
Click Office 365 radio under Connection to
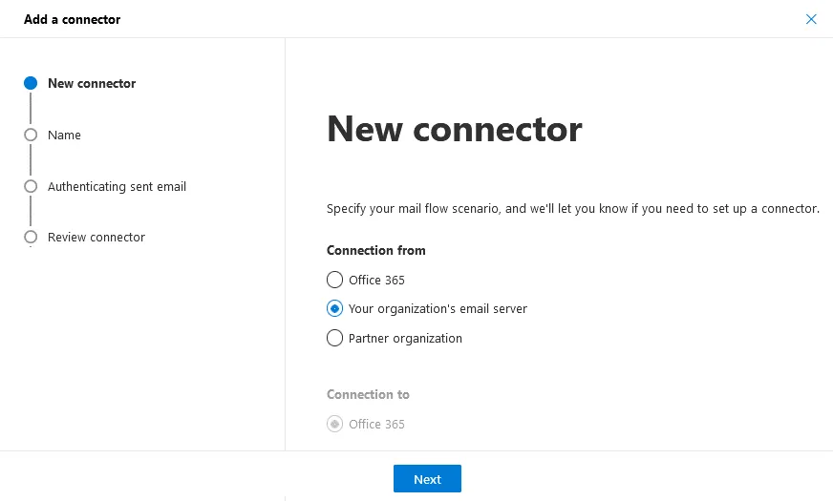[334, 424]
